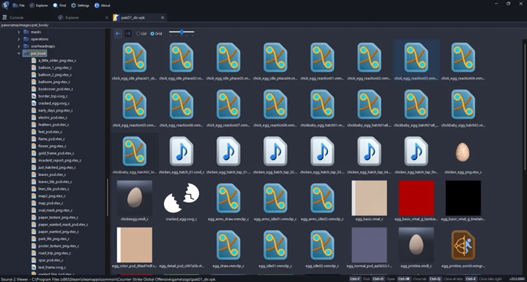
Task: Select egg_basic.vmat_c beige material thumbnail
Action: 369,198
